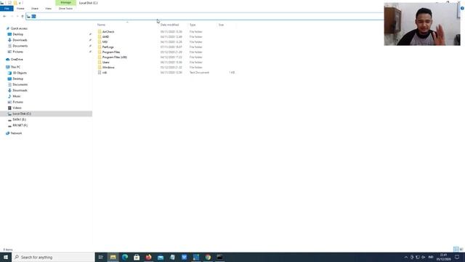Open Microsoft Store from taskbar
465x262 pixels.
(x=137, y=257)
